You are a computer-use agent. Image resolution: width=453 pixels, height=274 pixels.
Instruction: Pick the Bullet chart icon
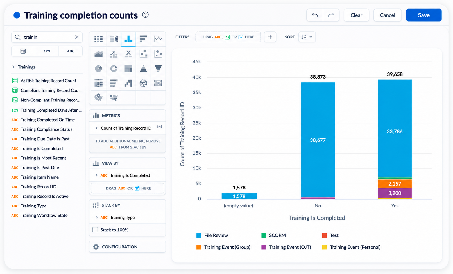point(114,83)
